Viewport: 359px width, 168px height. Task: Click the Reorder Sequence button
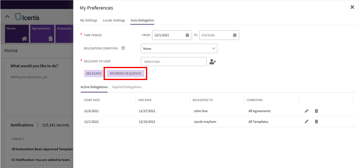pos(126,74)
